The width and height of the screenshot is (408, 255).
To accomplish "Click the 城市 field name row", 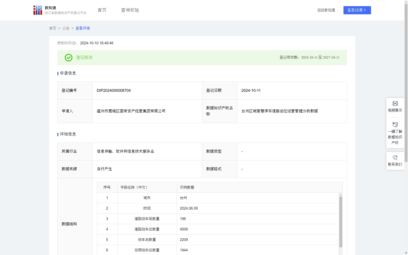I will [147, 198].
